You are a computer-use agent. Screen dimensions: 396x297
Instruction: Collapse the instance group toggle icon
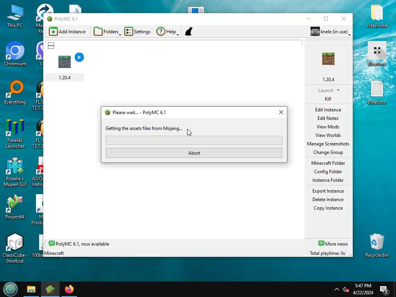pos(51,46)
